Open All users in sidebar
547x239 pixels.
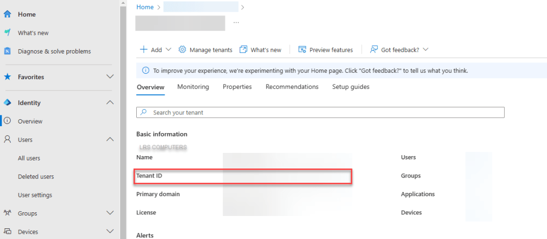point(29,158)
